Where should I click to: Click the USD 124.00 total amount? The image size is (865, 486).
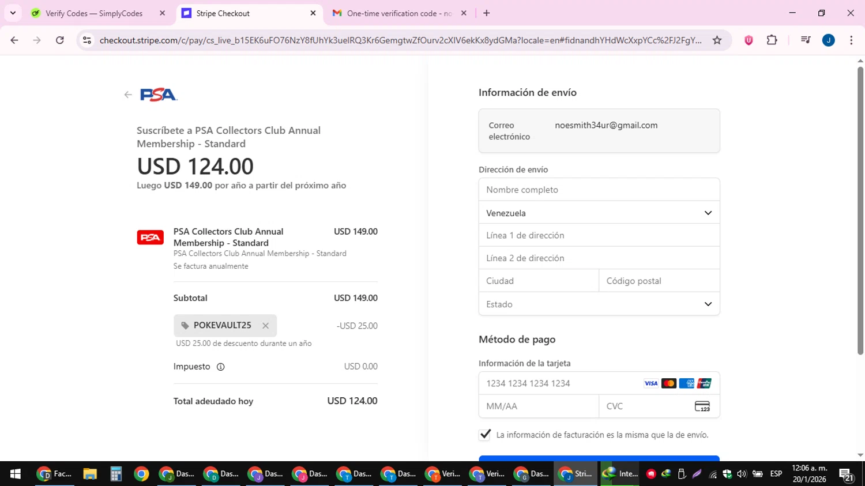(352, 401)
